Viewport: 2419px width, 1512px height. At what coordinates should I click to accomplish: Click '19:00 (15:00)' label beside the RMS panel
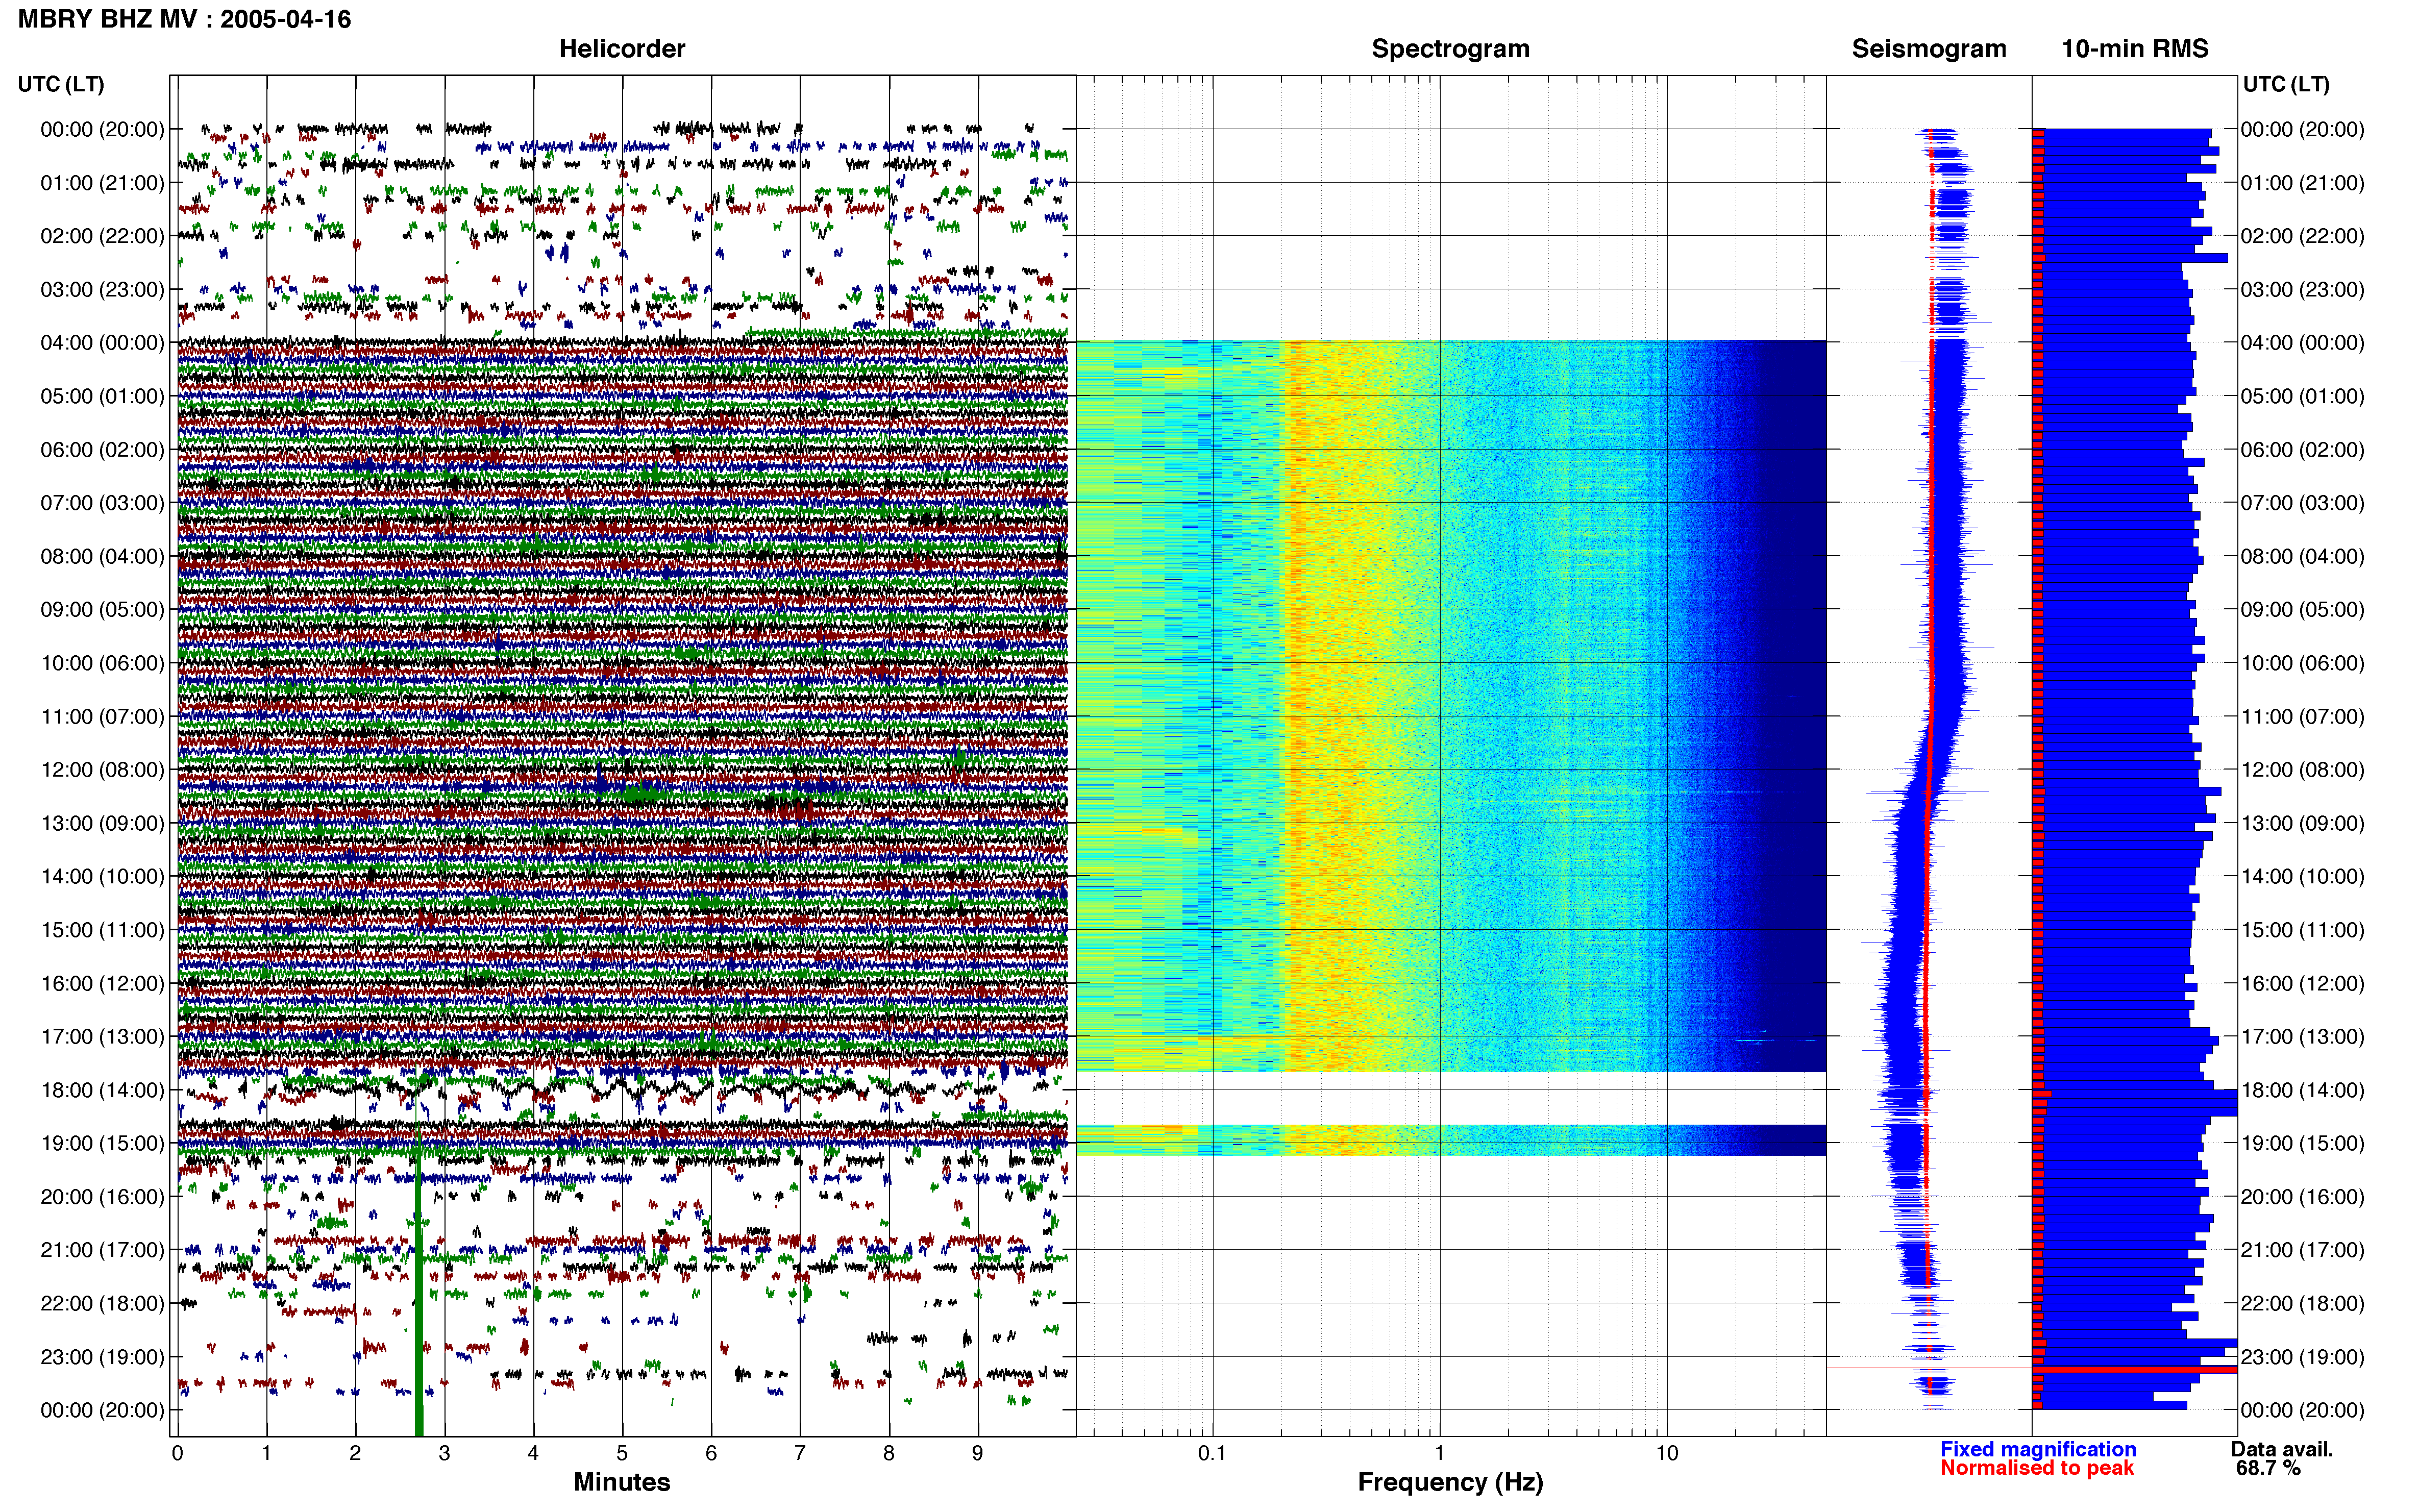tap(2302, 1143)
